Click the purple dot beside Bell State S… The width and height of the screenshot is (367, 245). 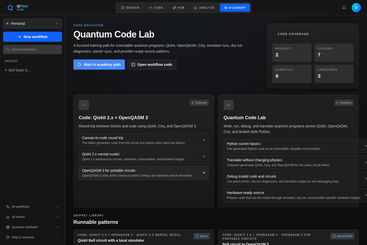6,70
